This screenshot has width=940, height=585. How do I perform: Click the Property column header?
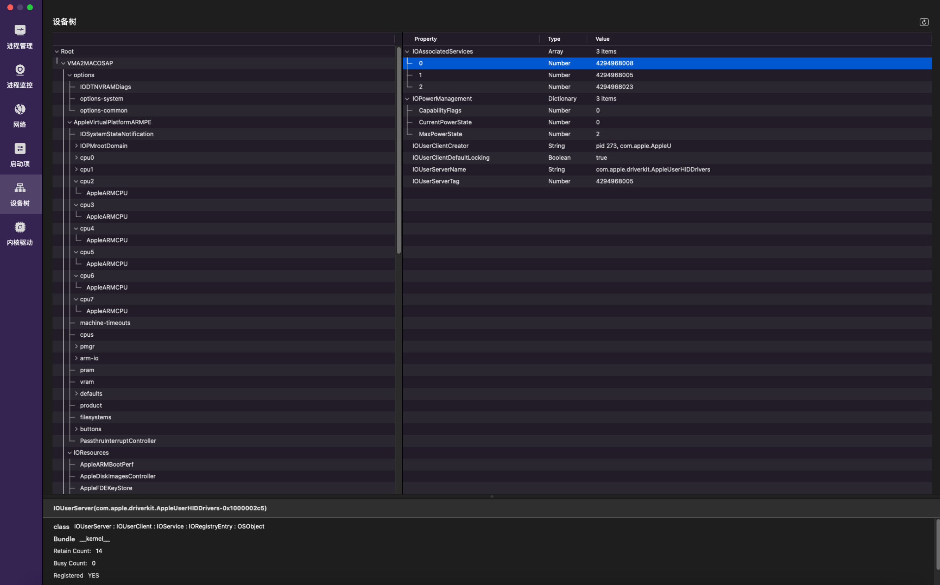point(425,39)
